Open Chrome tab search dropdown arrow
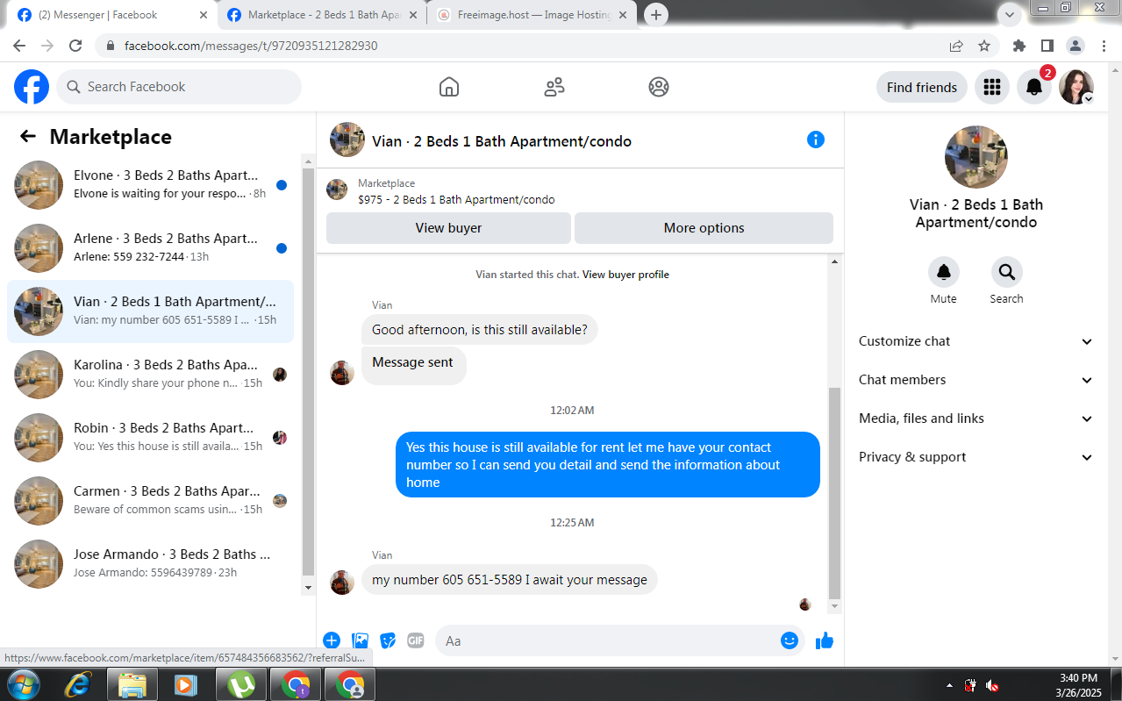This screenshot has width=1122, height=701. tap(1011, 15)
